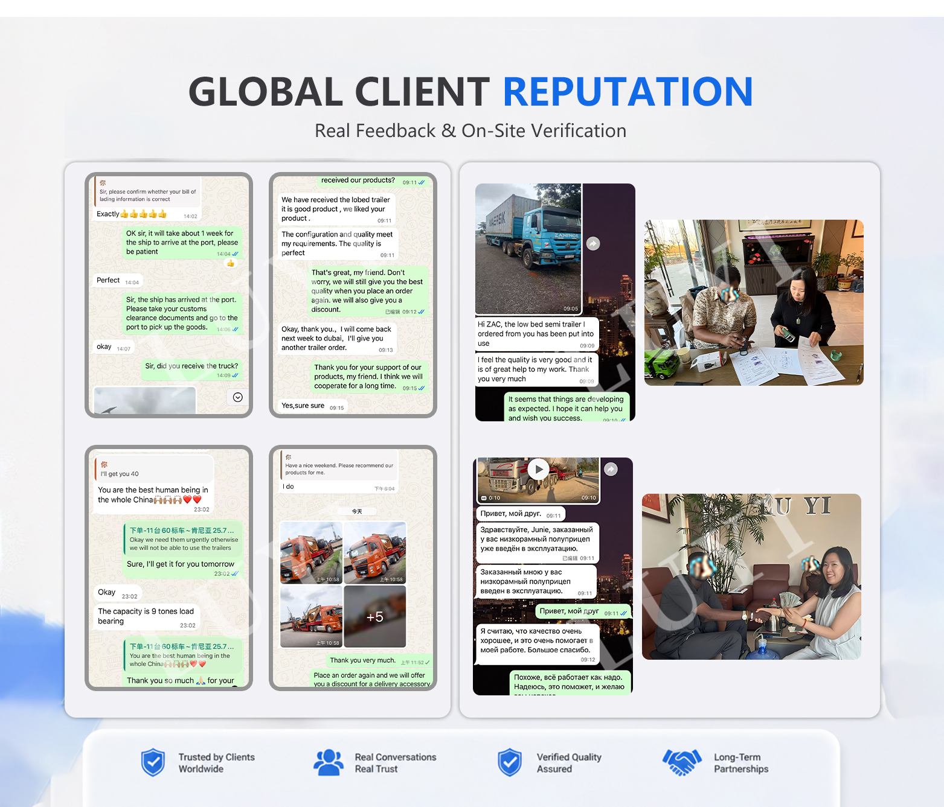Click the forward arrow icon beside the Maersk truck photo

point(593,244)
